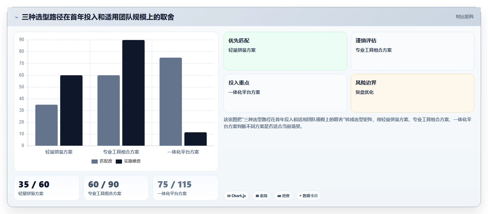Toggle the 实施难度 legend entry

128,161
